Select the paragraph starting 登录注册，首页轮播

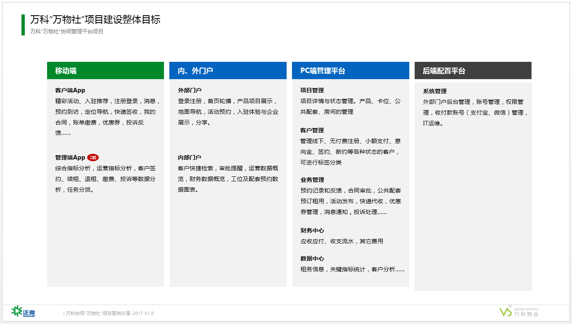coord(228,112)
